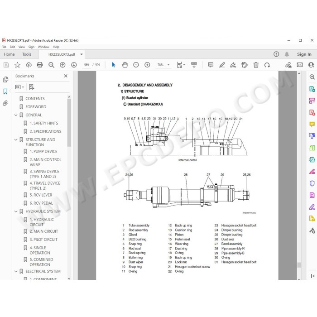Click the document scrollbar up arrow

tap(299, 73)
